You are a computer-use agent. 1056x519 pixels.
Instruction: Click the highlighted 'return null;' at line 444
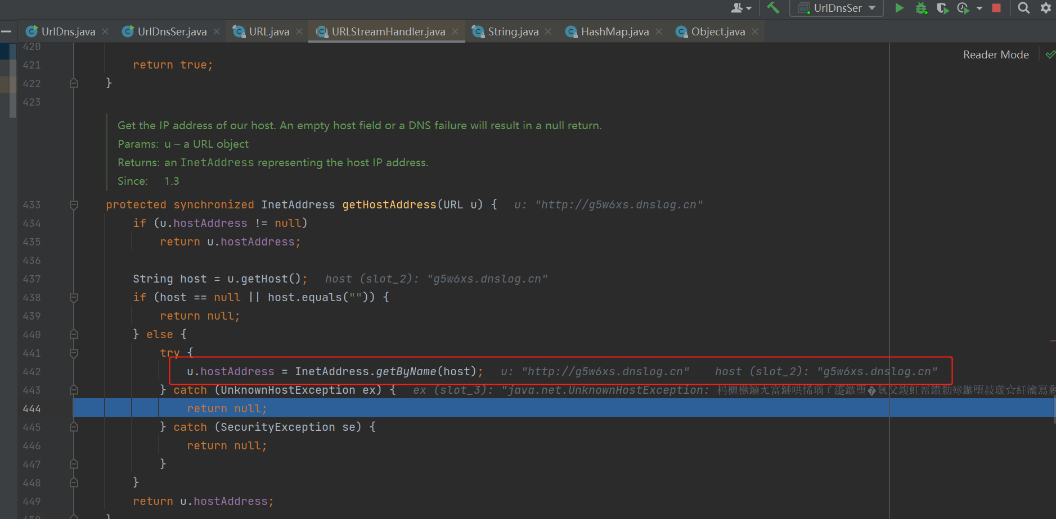click(x=227, y=409)
